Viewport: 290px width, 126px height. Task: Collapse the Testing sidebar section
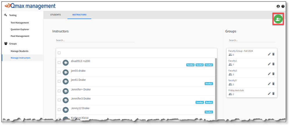[x=13, y=15]
